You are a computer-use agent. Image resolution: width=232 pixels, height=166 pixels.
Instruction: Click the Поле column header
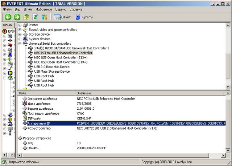[x=46, y=93]
